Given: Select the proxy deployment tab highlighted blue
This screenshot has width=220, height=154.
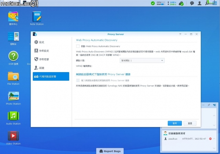Looking at the screenshot, I should [51, 76].
